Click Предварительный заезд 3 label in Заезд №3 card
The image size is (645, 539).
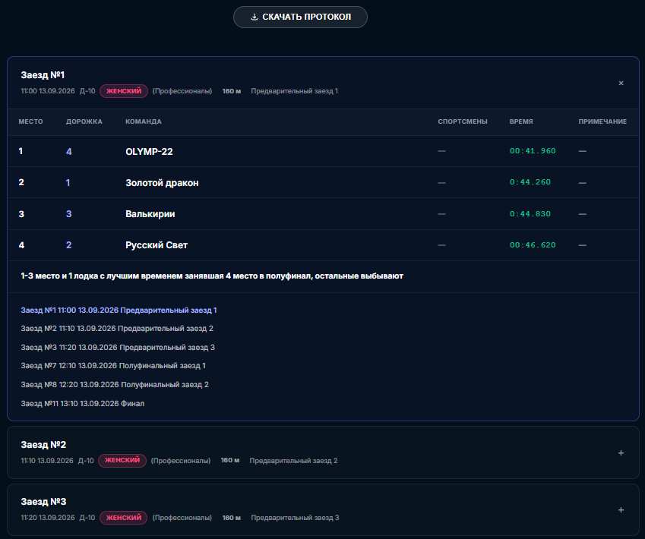tap(295, 518)
